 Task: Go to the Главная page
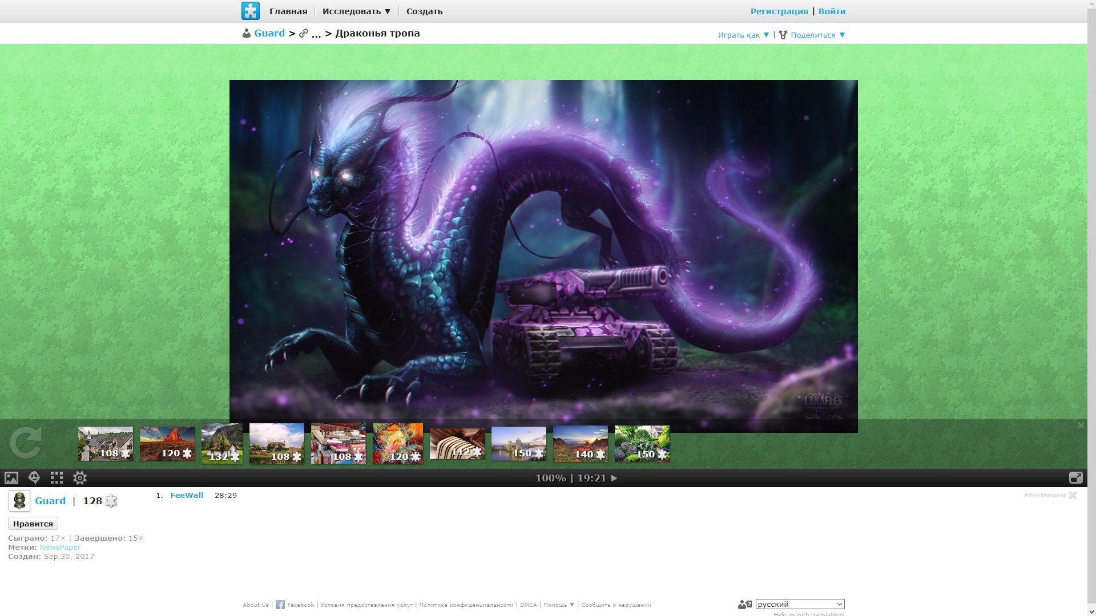[x=288, y=11]
